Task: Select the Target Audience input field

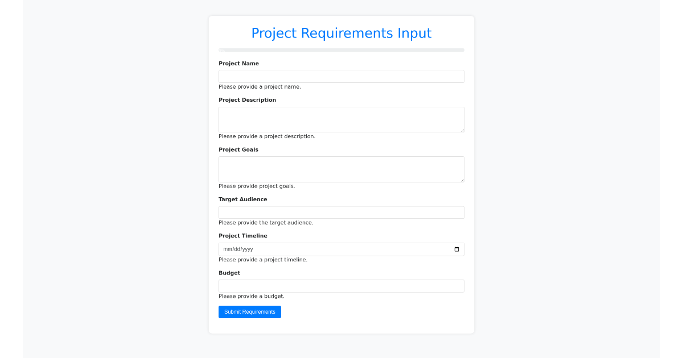Action: pyautogui.click(x=341, y=212)
